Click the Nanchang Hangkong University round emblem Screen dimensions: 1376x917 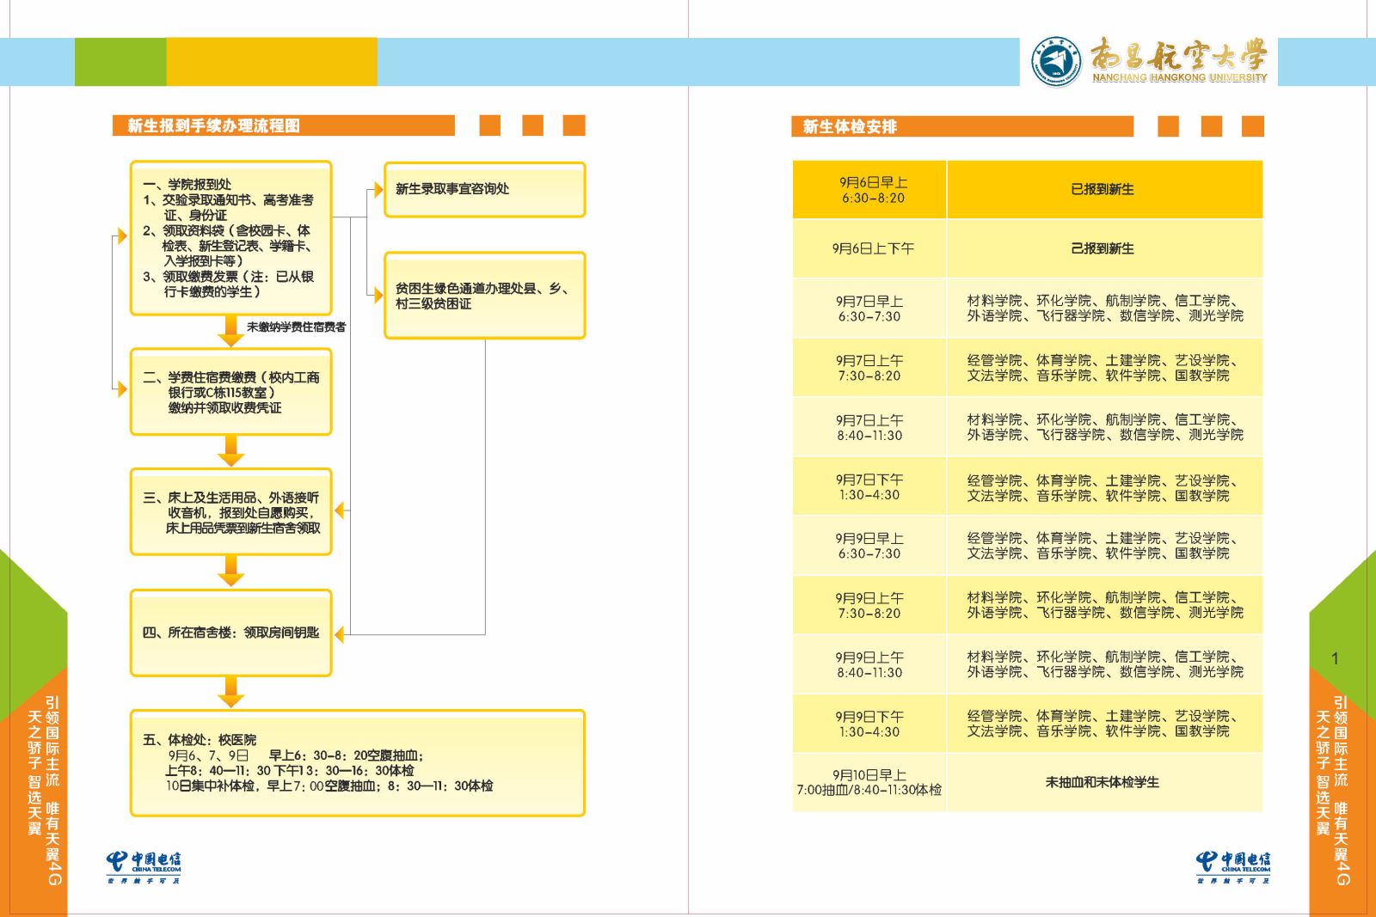pos(1056,62)
